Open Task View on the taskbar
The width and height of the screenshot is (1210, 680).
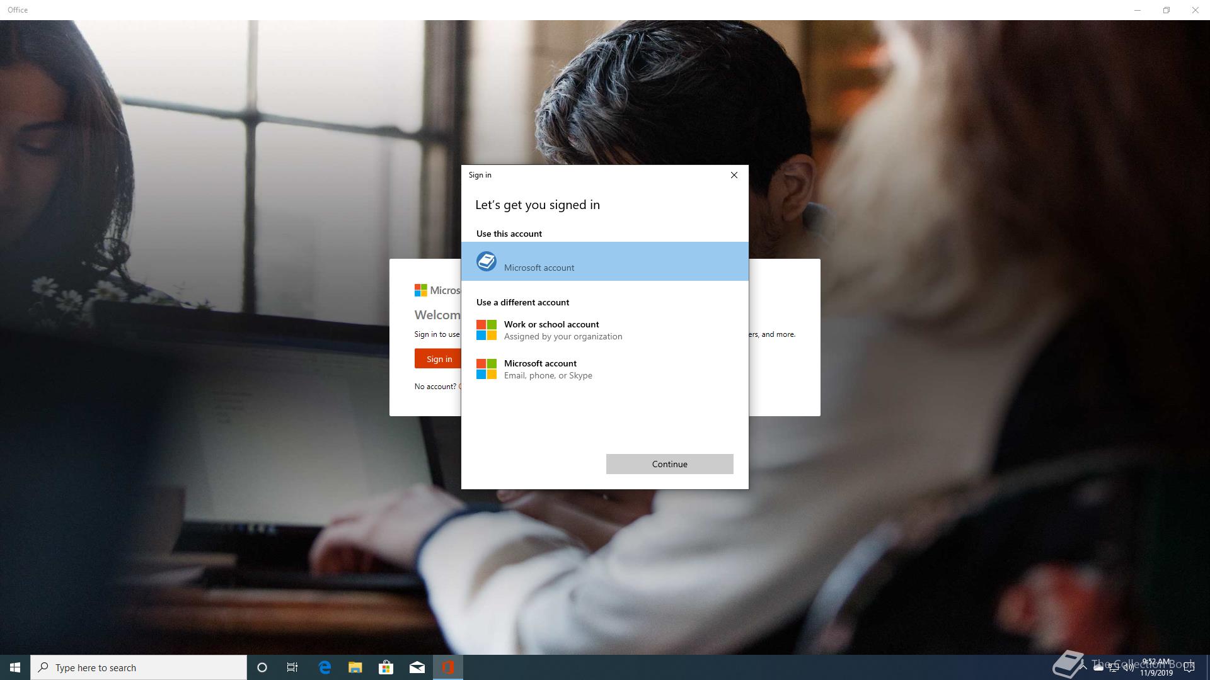click(x=292, y=667)
